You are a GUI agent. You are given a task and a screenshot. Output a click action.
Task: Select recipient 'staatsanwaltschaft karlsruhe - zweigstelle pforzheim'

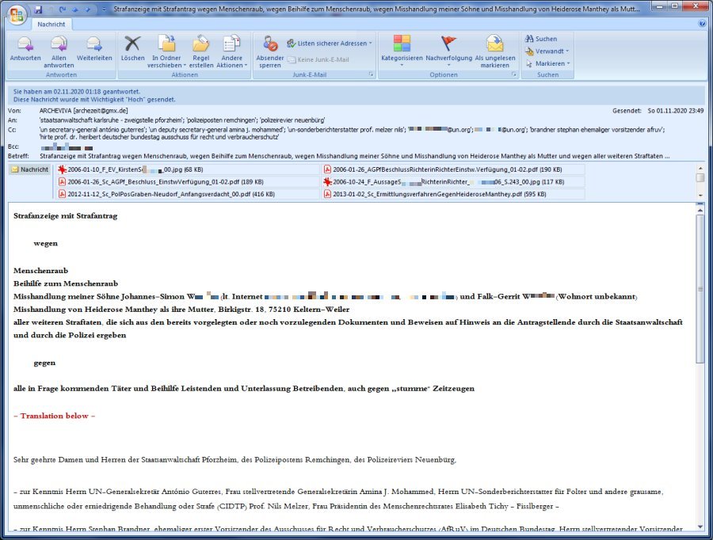[111, 120]
